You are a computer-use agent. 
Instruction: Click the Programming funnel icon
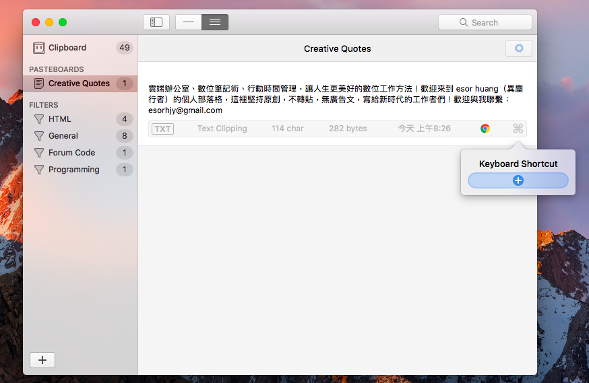38,170
